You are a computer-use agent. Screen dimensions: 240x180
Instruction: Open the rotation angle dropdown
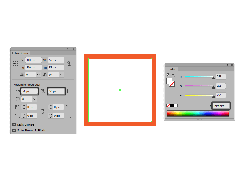pos(38,75)
